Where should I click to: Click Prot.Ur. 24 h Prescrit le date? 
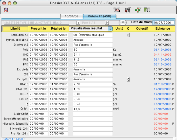pos(39,134)
